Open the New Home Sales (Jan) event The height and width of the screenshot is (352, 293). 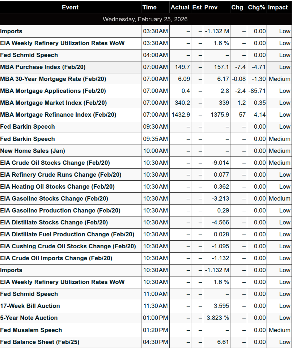33,151
